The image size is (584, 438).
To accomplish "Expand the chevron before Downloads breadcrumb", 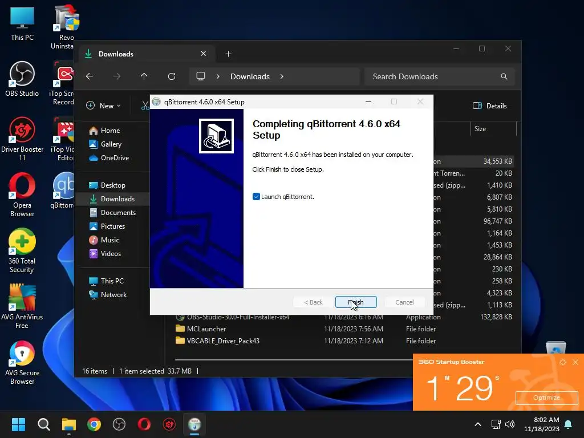I will tap(218, 76).
